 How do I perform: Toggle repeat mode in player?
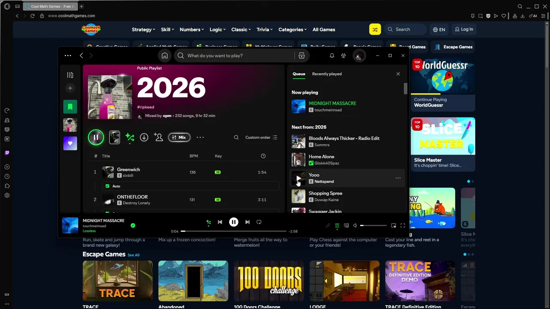pyautogui.click(x=259, y=222)
